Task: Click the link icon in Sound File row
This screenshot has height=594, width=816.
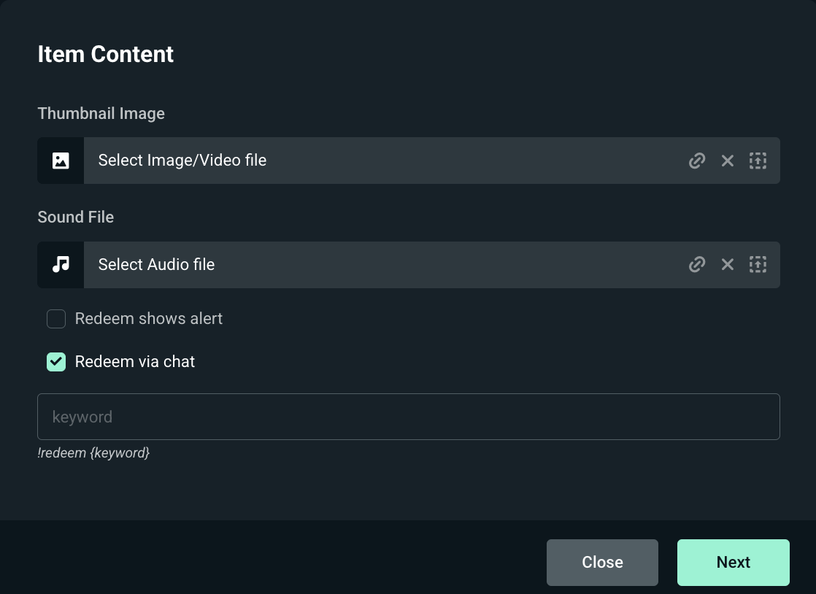Action: coord(697,265)
